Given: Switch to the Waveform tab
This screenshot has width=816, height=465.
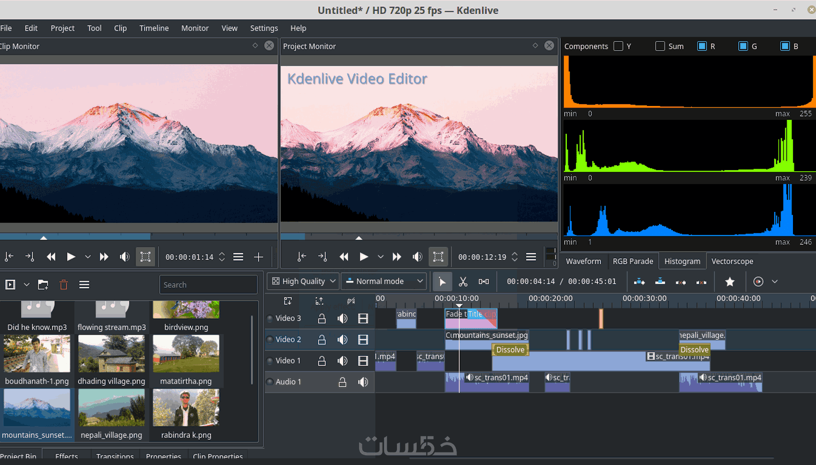Looking at the screenshot, I should click(x=583, y=261).
